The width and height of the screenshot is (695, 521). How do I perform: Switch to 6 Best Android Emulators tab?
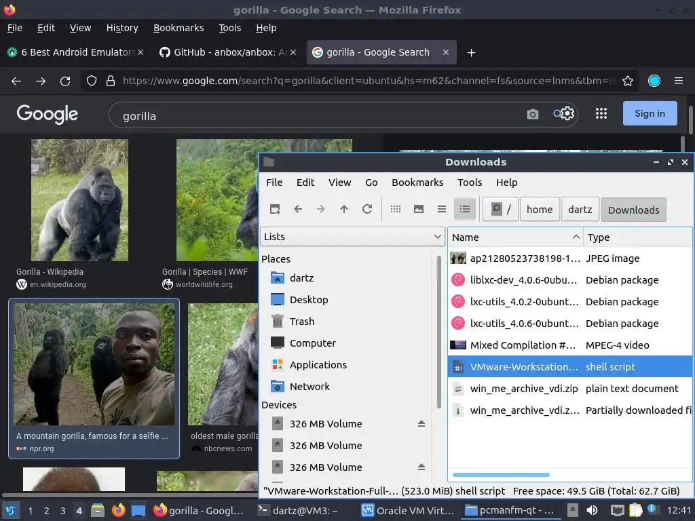pos(75,52)
